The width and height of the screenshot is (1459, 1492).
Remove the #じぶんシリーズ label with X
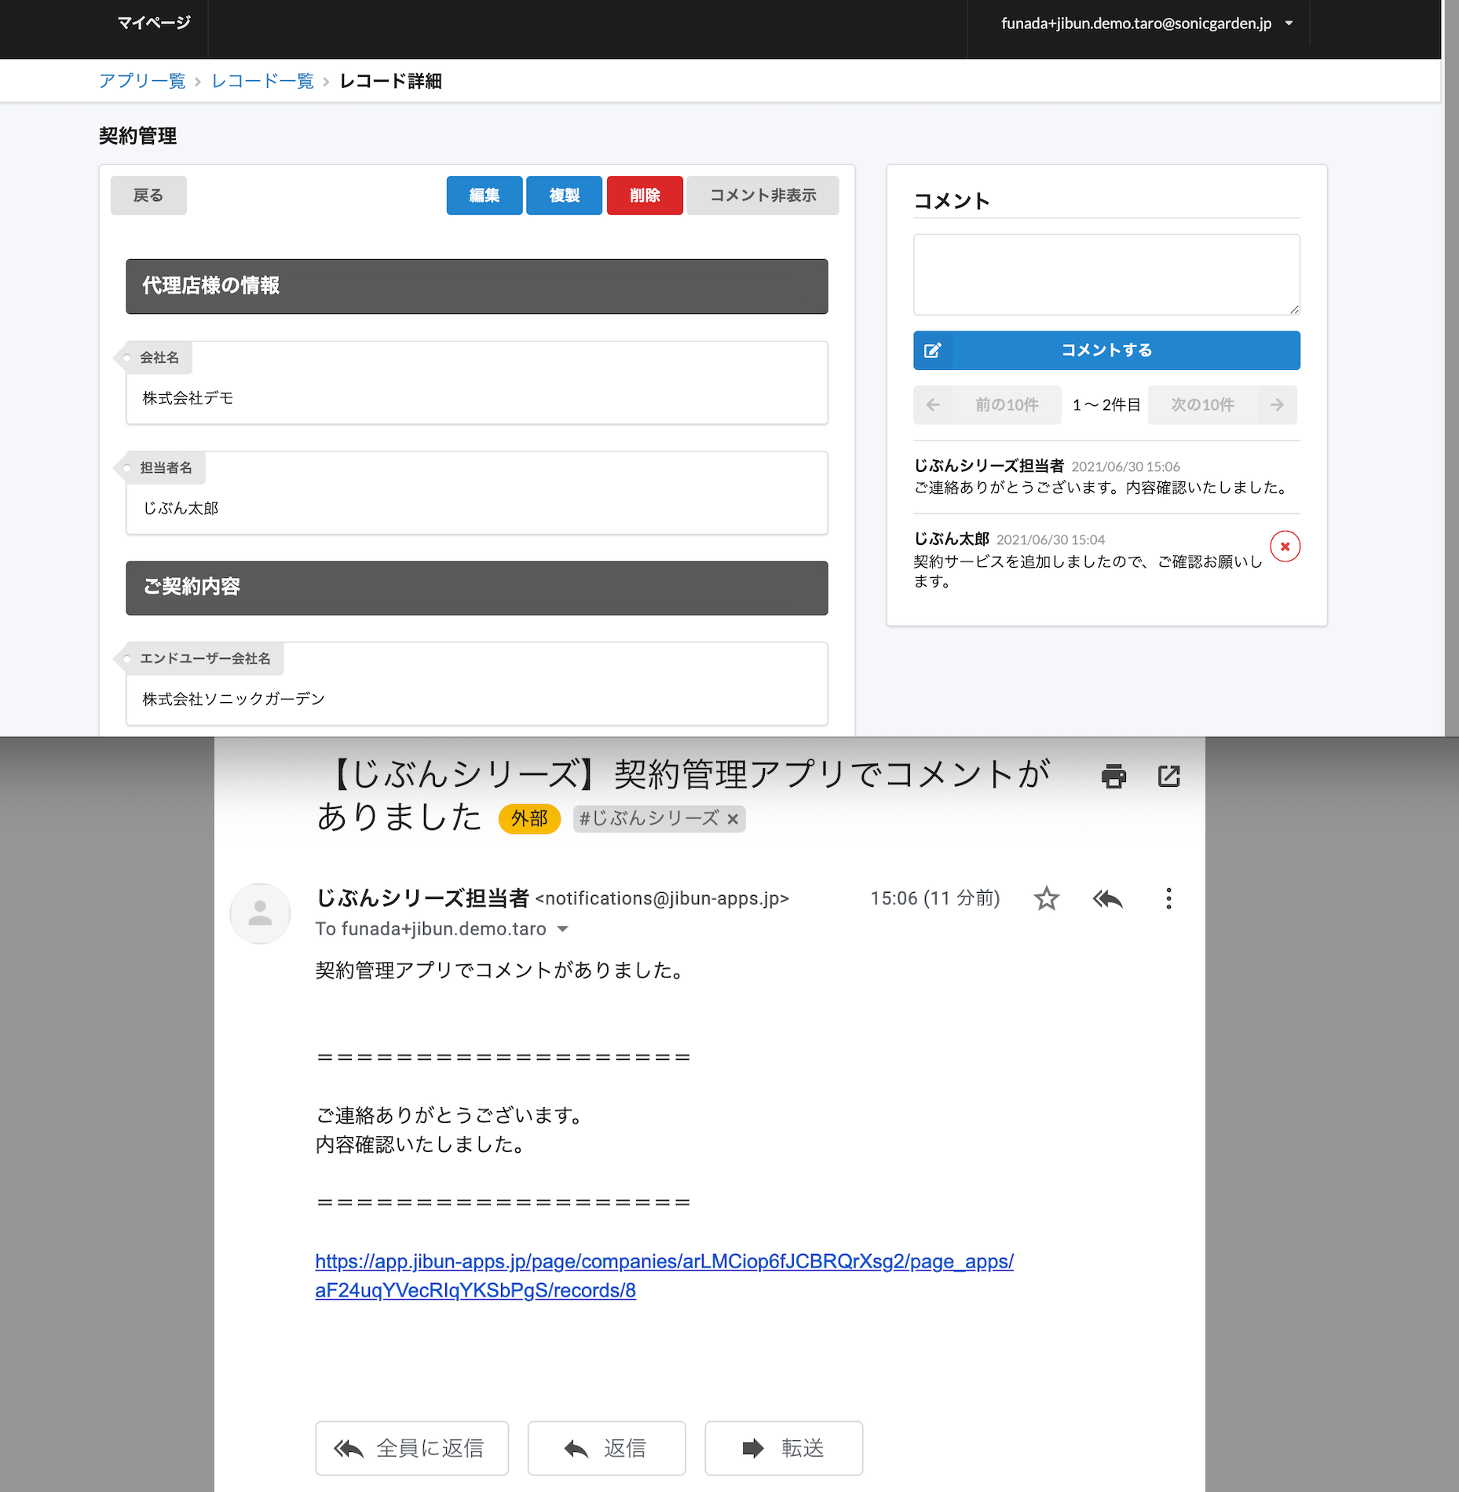point(733,819)
